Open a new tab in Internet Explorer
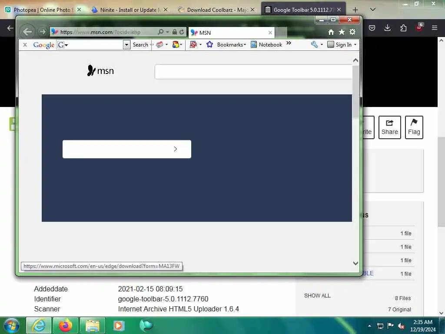445x334 pixels. 281,33
